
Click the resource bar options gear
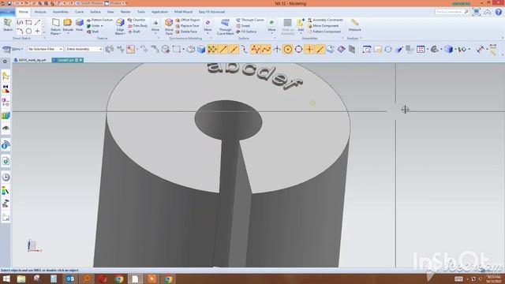point(5,62)
